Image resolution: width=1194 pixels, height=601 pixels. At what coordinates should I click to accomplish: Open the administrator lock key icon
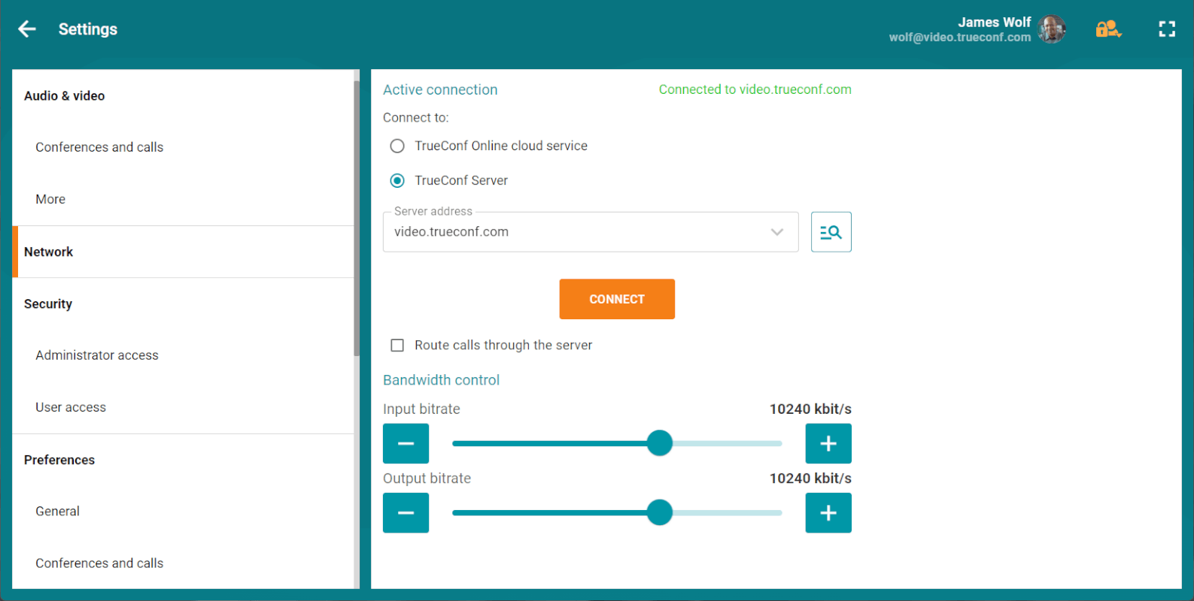1108,29
